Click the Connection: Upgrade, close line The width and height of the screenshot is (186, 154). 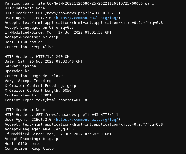point(34,76)
